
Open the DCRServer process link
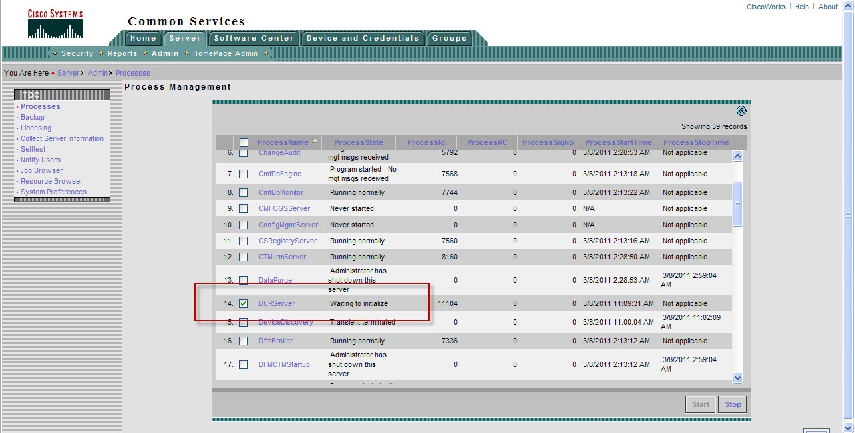[x=277, y=304]
